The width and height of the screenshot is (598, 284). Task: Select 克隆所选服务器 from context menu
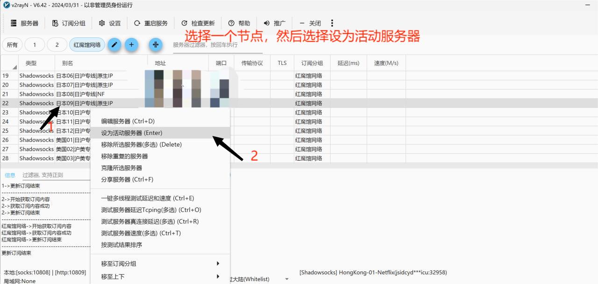tap(121, 168)
